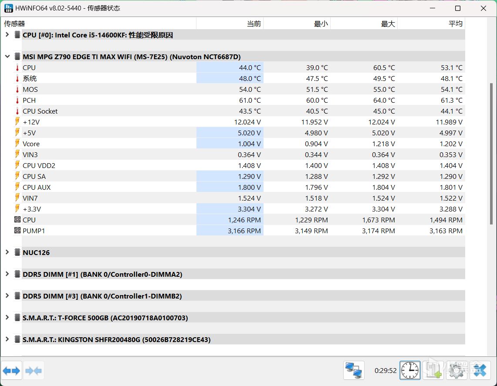
Task: Expand the NUC126 sensor group
Action: click(x=7, y=252)
